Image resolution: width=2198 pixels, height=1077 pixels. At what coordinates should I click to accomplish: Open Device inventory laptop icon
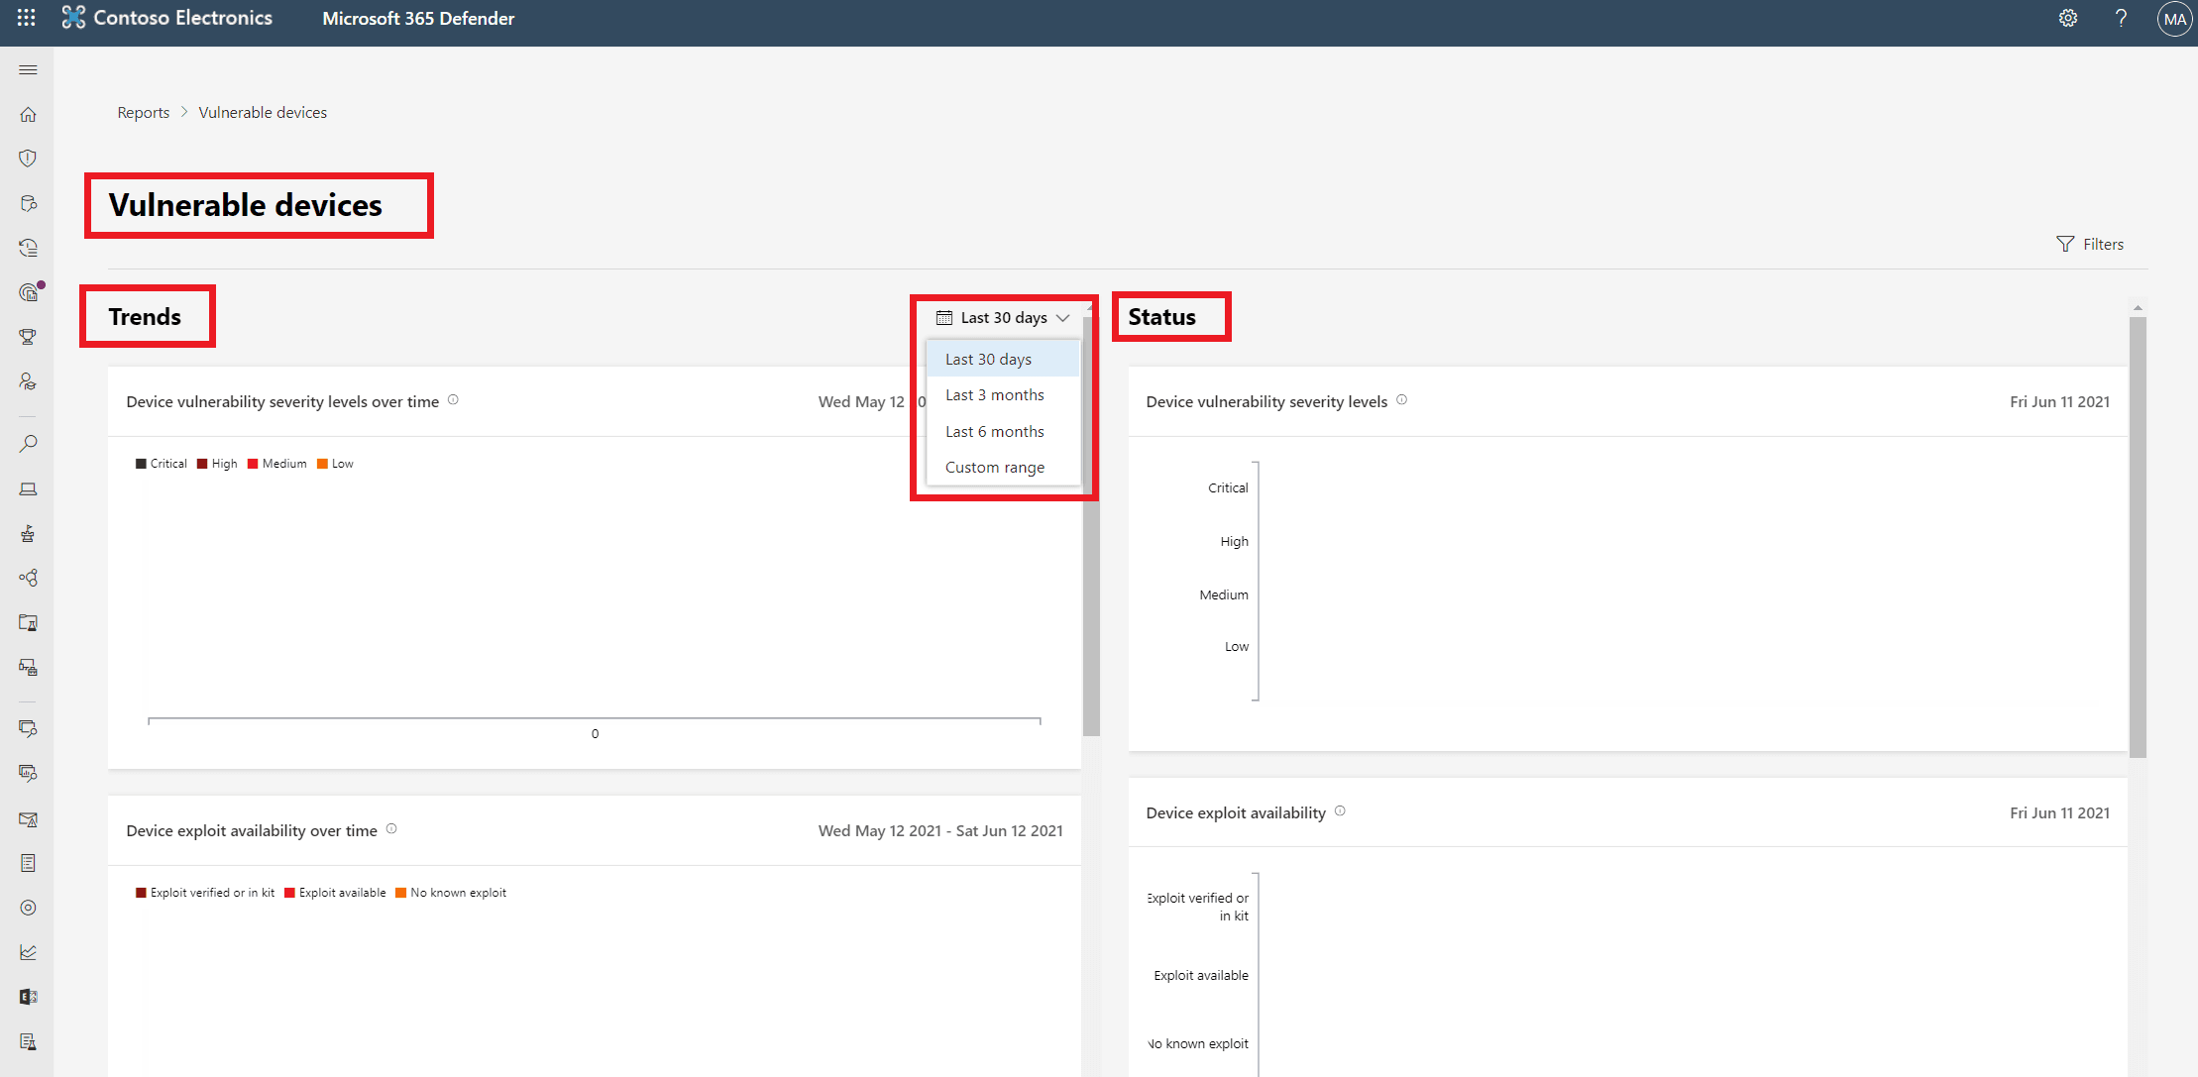click(x=28, y=488)
